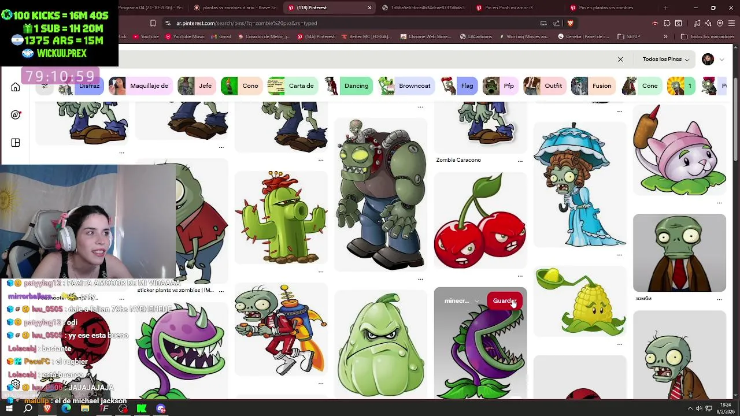
Task: Bookmark this page in the address bar
Action: tap(153, 23)
